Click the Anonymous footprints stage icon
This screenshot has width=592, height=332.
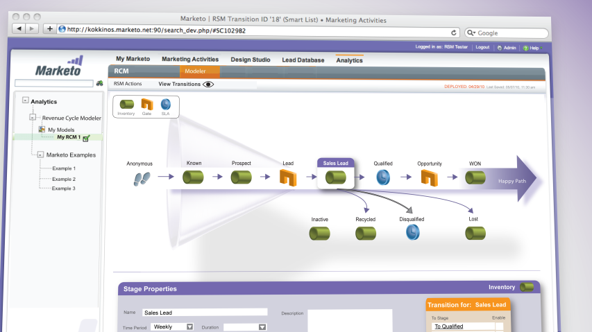141,178
